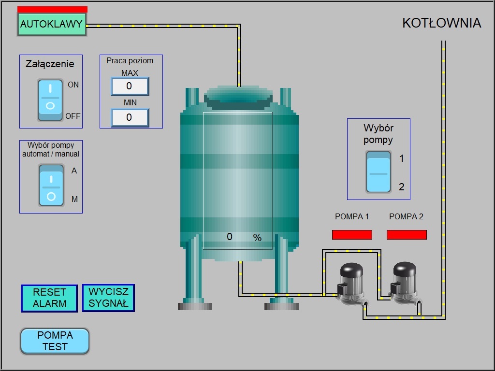This screenshot has height=371, width=495.
Task: Click the Pompa 1 motor icon
Action: (x=350, y=283)
